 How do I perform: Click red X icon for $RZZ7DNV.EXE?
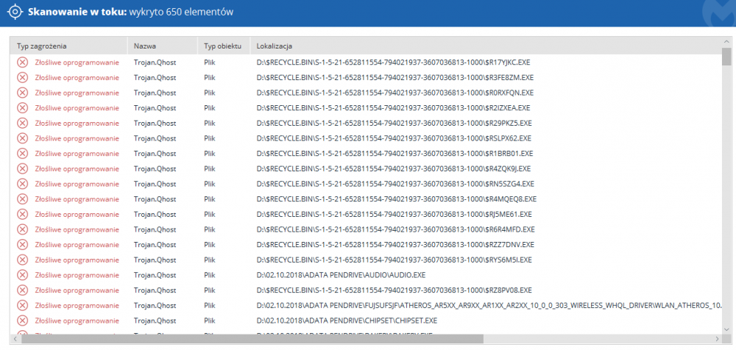(22, 244)
